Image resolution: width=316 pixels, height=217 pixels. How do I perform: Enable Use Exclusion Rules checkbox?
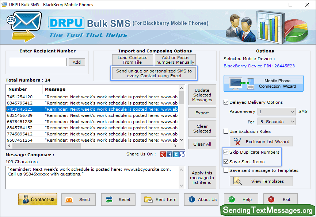[x=226, y=131]
